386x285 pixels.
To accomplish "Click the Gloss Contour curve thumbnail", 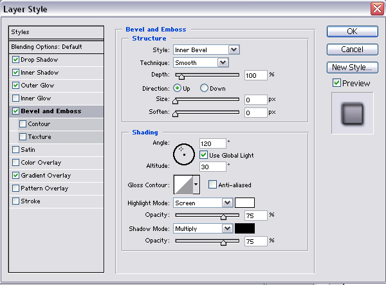I will [183, 185].
